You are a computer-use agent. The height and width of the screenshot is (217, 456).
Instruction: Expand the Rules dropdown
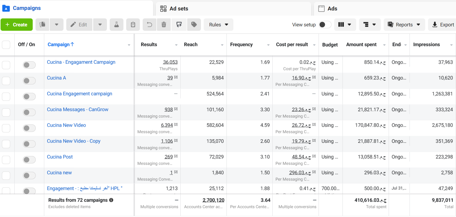tap(219, 25)
